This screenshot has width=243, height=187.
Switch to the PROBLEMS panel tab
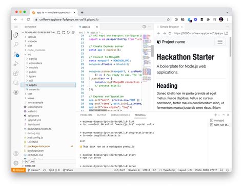(x=86, y=115)
